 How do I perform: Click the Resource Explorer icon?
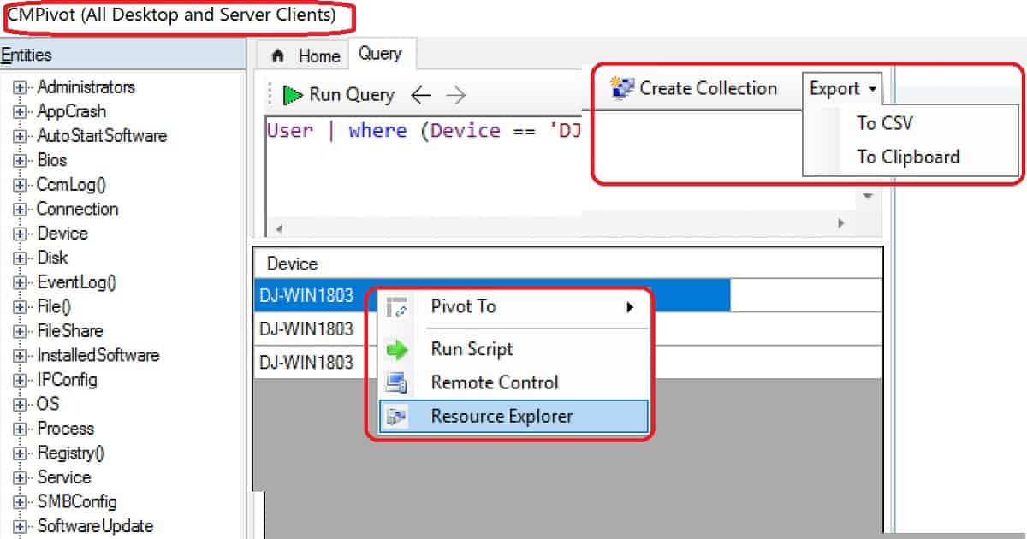[x=396, y=417]
